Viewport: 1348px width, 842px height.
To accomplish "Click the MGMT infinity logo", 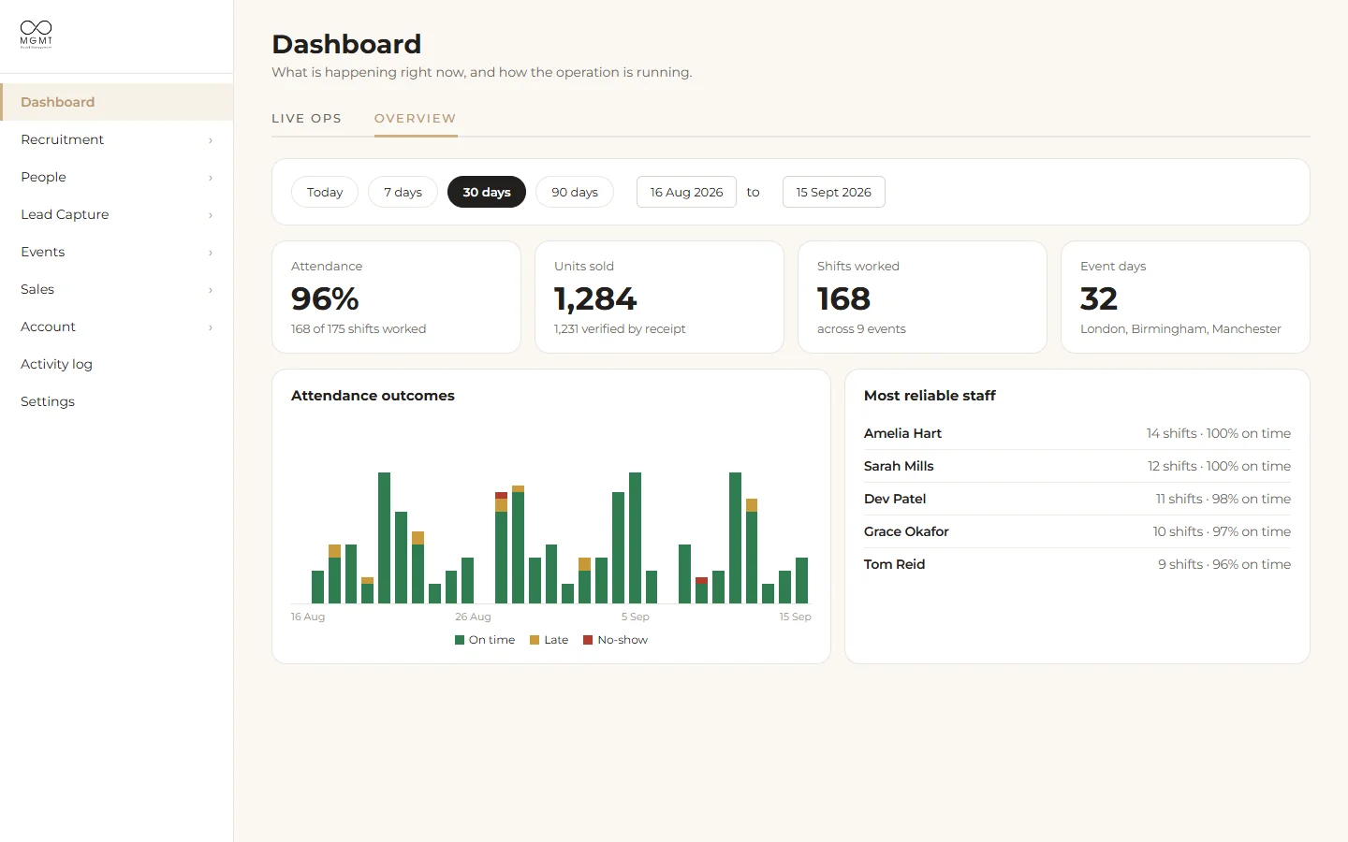I will pos(37,34).
